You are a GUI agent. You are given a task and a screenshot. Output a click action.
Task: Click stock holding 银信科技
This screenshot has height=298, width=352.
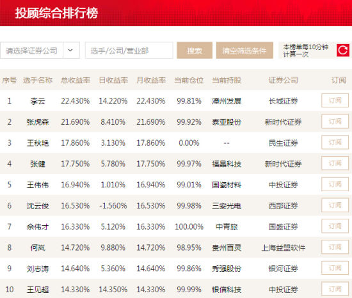227,290
